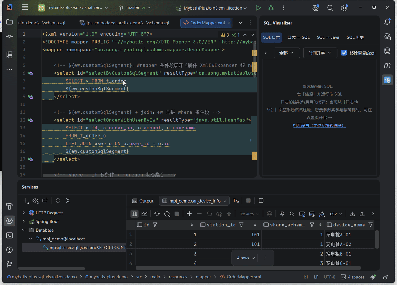This screenshot has height=285, width=397.
Task: Export table data with download icon
Action: coord(352,214)
